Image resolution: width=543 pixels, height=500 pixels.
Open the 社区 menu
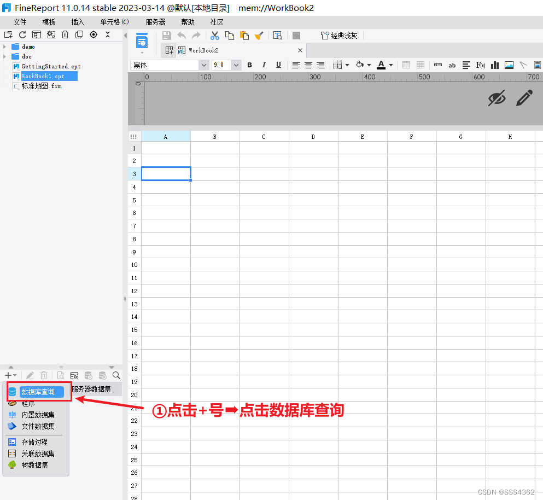pyautogui.click(x=217, y=22)
